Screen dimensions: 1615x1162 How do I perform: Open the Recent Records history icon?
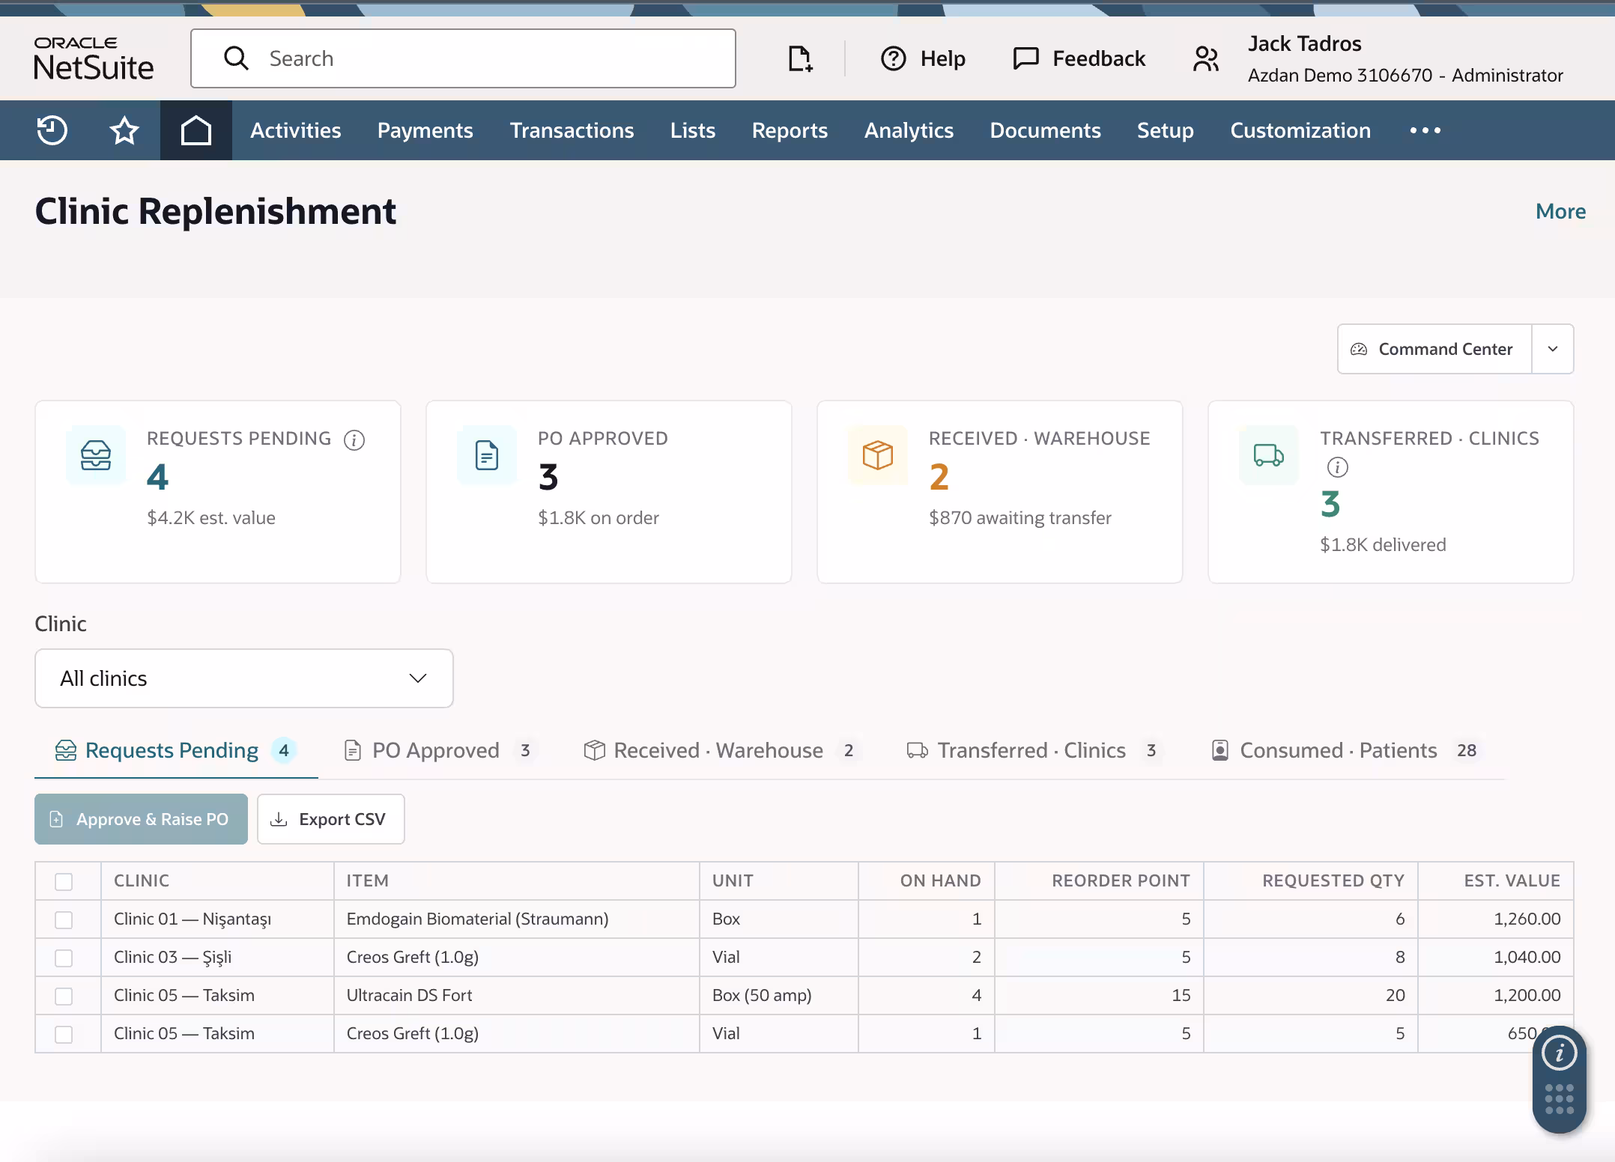pos(52,130)
